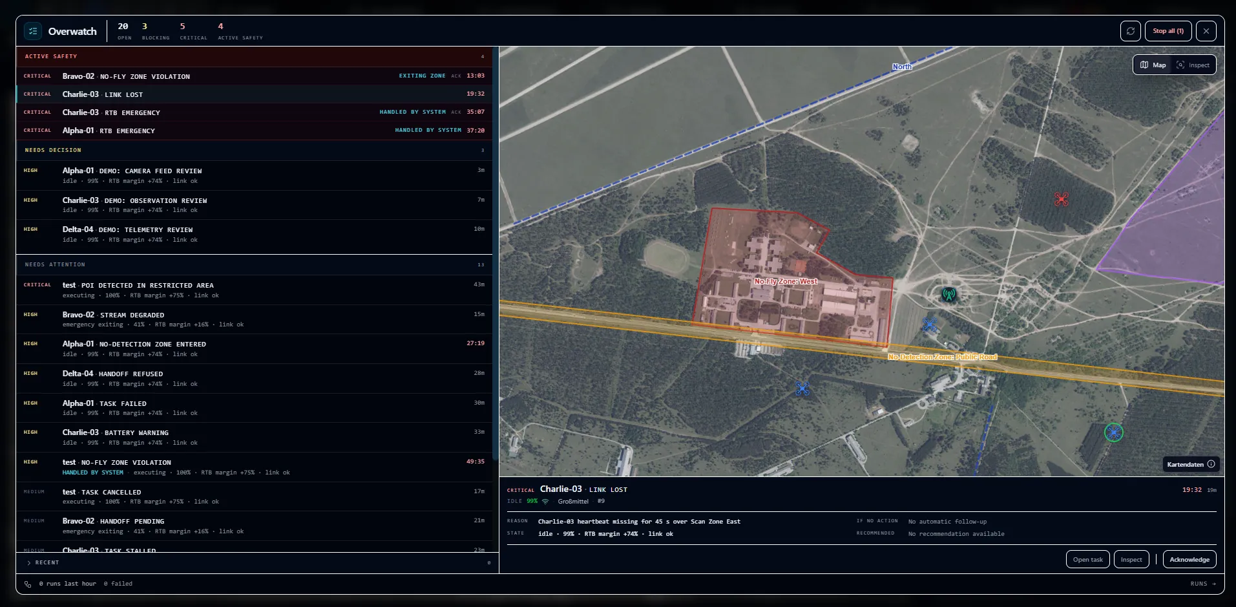Viewport: 1236px width, 607px height.
Task: Click the Open task button
Action: click(x=1087, y=559)
